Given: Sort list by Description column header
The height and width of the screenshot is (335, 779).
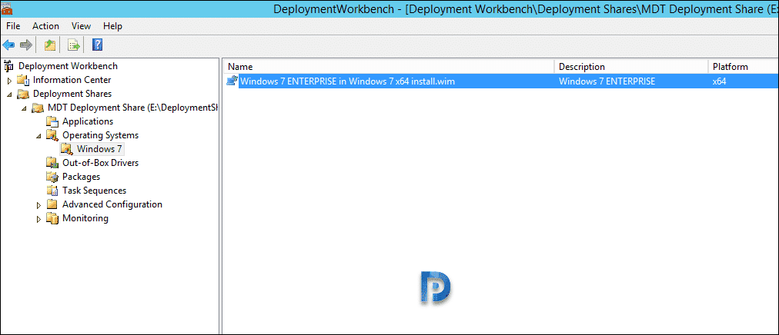Looking at the screenshot, I should coord(631,67).
